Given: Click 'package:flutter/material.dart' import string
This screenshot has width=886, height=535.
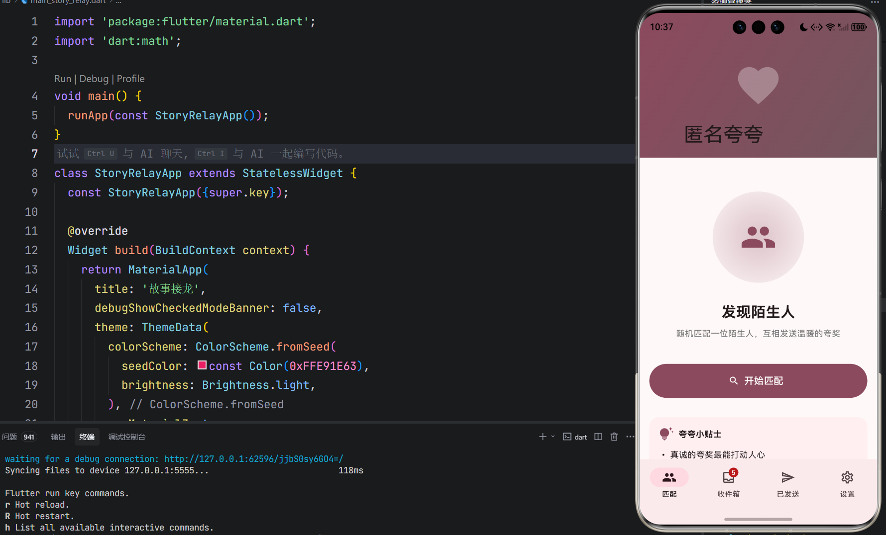Looking at the screenshot, I should [x=206, y=21].
